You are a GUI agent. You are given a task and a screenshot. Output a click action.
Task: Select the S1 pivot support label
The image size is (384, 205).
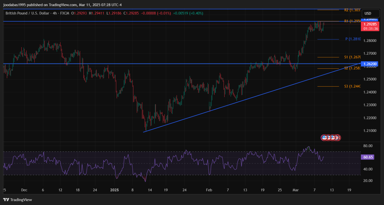(x=352, y=57)
